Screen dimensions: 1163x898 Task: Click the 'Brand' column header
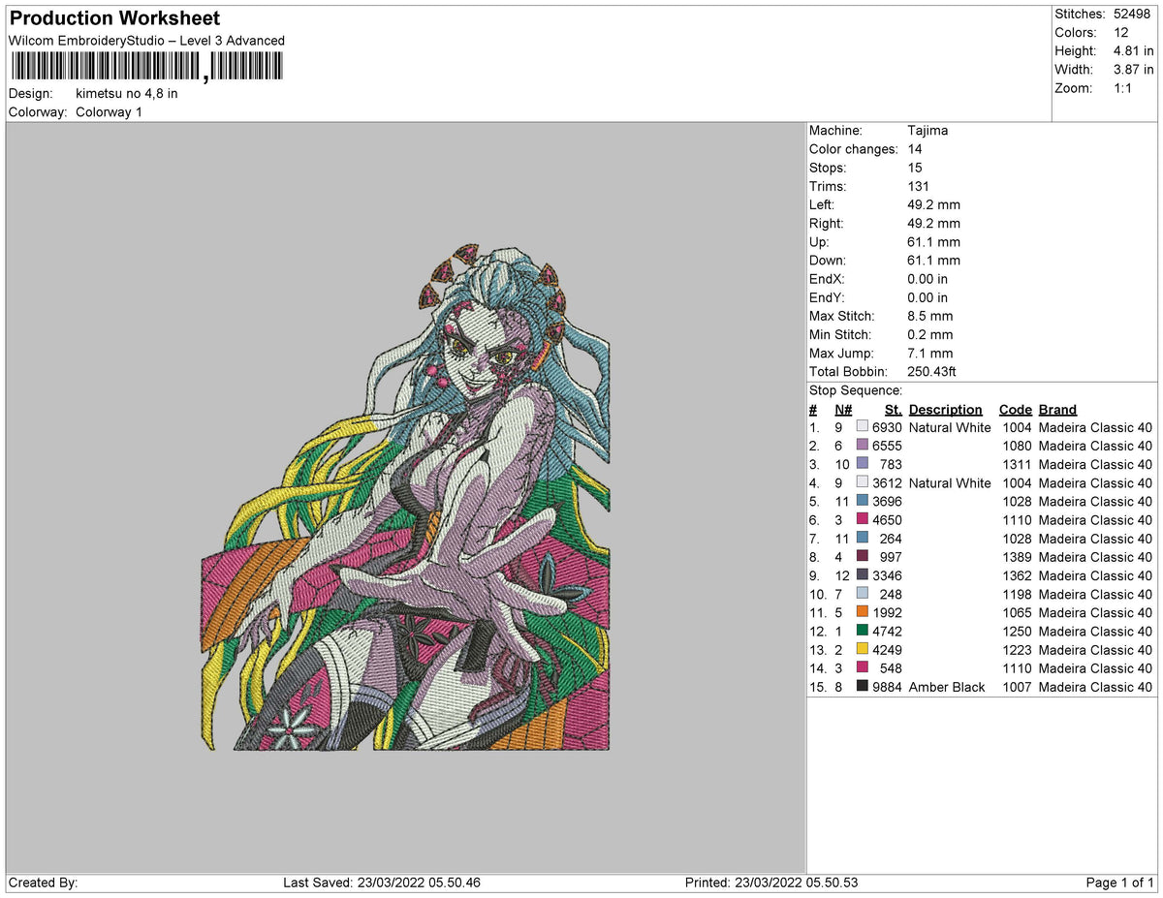pos(1057,410)
